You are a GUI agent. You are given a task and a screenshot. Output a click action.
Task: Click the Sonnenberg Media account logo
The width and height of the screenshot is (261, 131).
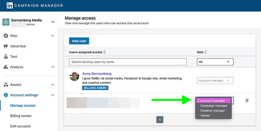[6, 22]
